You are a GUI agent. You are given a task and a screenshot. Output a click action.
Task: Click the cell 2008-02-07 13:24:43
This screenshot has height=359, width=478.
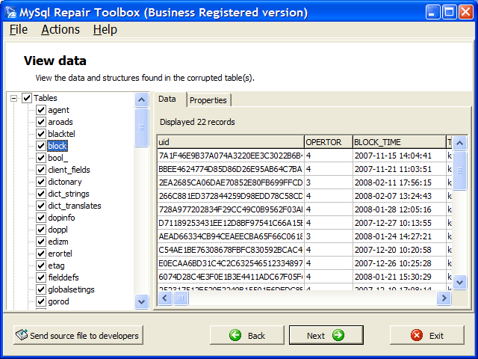click(400, 196)
